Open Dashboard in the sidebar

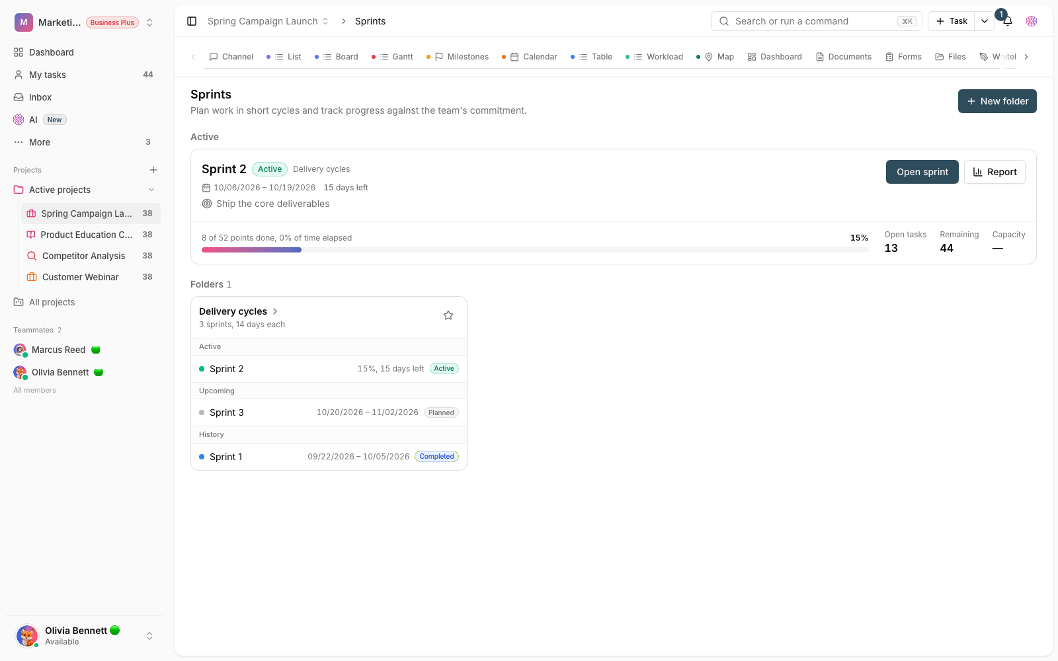(85, 52)
